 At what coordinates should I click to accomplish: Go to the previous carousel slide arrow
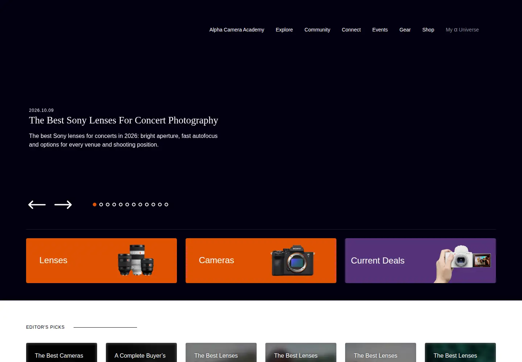coord(37,205)
